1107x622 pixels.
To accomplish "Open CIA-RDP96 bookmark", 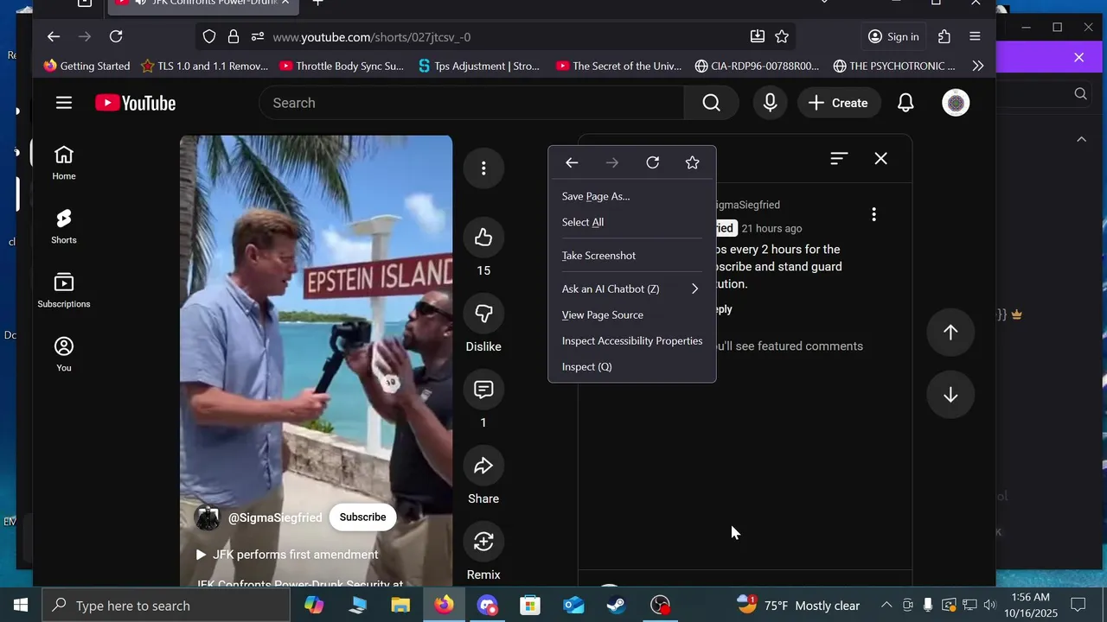I will coord(757,66).
